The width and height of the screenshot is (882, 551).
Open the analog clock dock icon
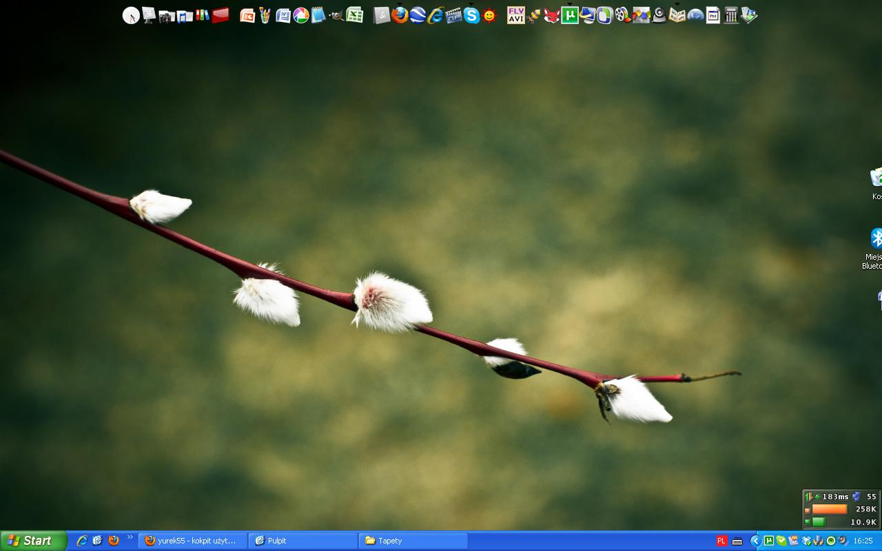click(131, 15)
